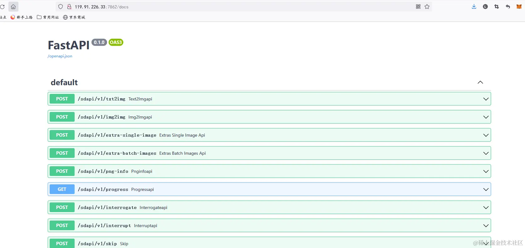Image resolution: width=525 pixels, height=248 pixels.
Task: Click the OAS3 badge
Action: (116, 42)
